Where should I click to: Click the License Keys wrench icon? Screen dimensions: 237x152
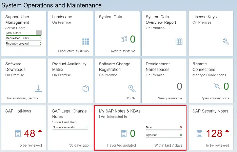tap(226, 42)
